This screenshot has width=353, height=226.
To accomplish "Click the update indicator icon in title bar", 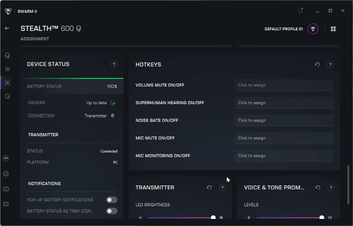I will [x=300, y=11].
